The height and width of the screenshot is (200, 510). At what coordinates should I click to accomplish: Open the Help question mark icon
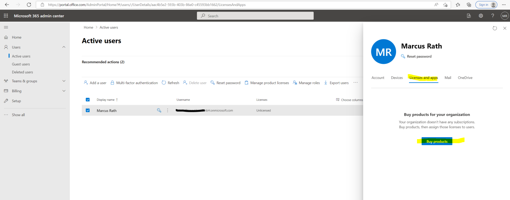pos(492,16)
